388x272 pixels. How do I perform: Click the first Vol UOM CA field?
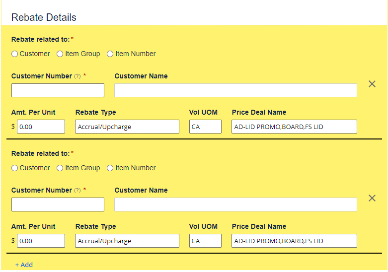pos(205,127)
